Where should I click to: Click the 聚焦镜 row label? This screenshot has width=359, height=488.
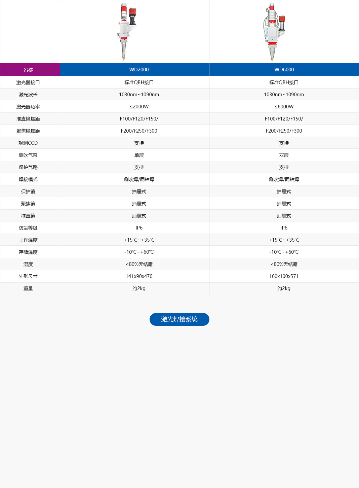(x=28, y=204)
